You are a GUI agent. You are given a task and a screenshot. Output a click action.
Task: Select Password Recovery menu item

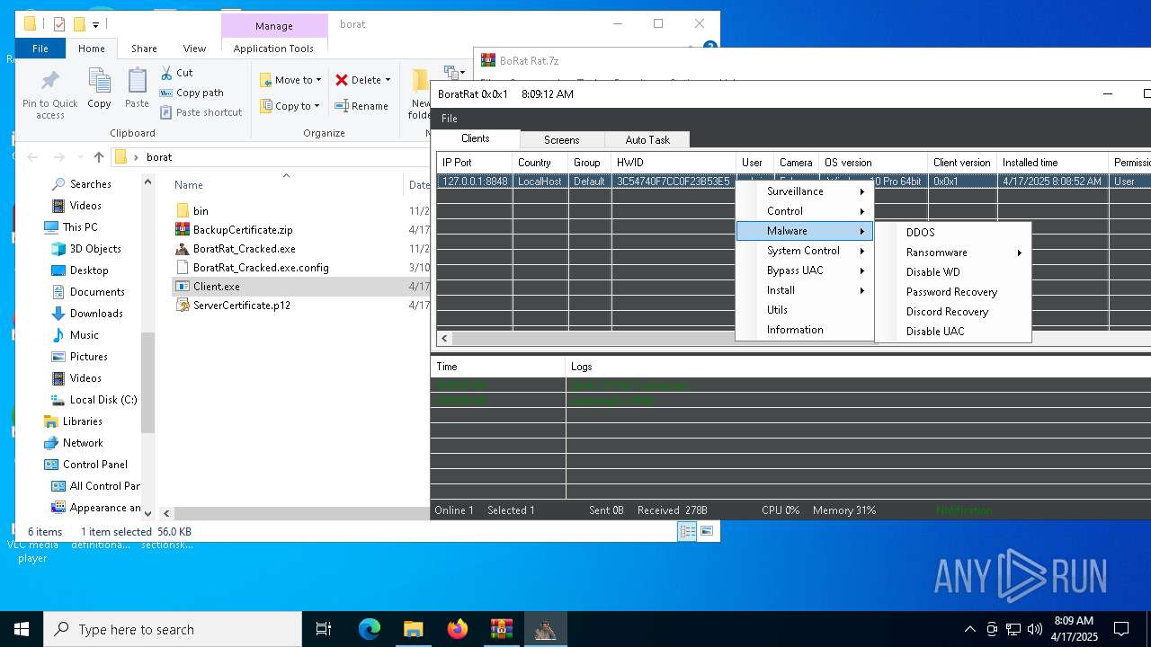pos(953,292)
